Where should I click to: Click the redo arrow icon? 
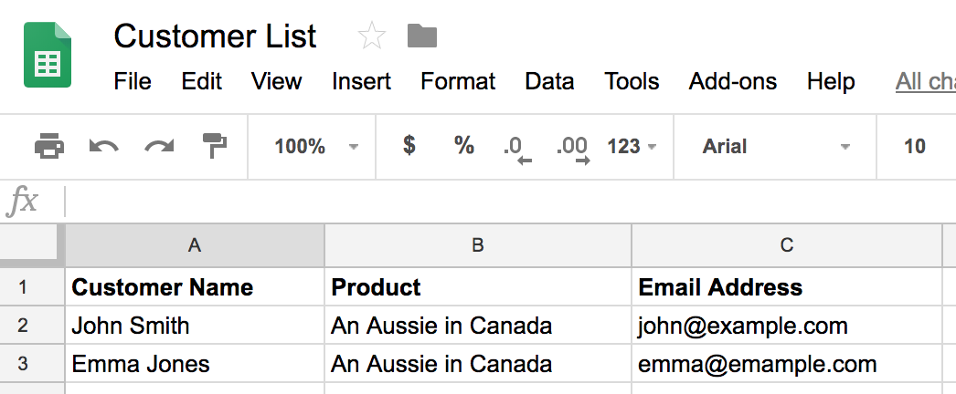tap(159, 147)
